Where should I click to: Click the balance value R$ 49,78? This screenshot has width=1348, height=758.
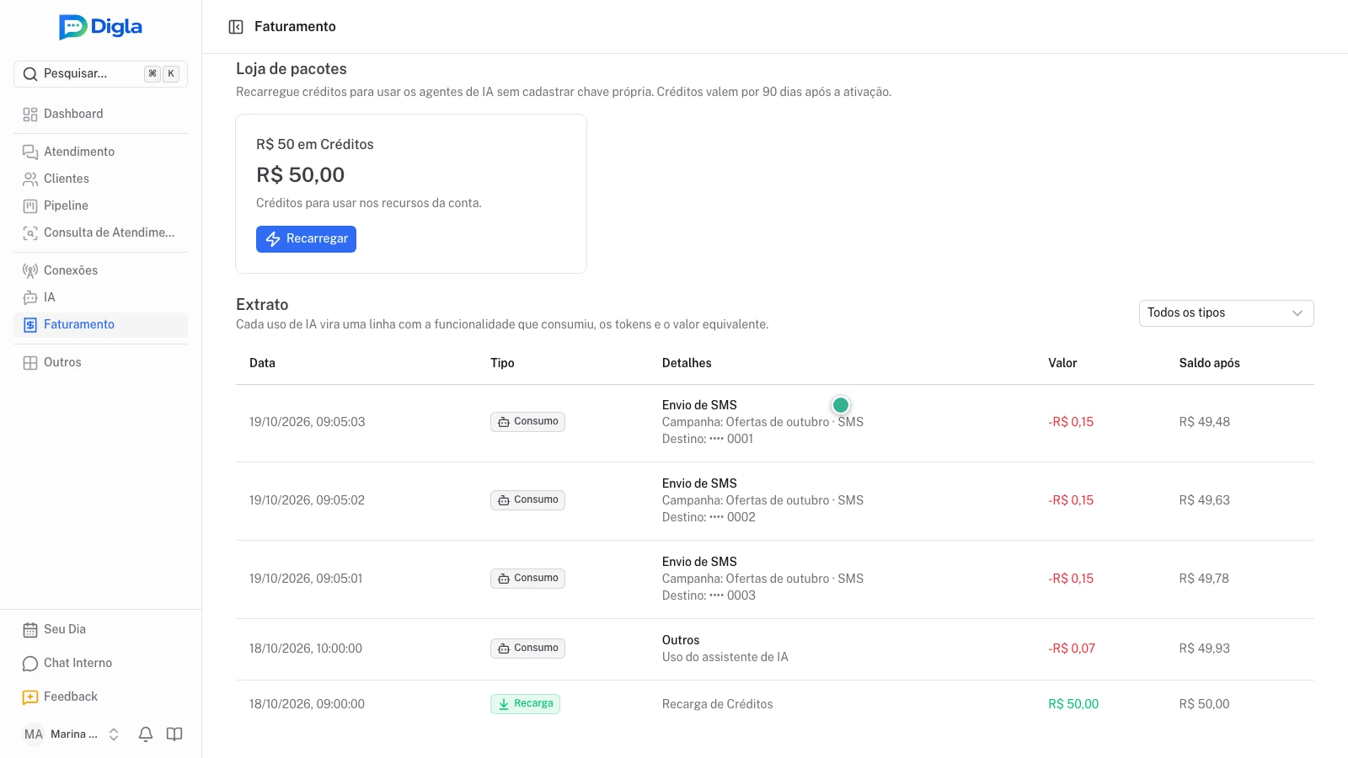[x=1204, y=579]
